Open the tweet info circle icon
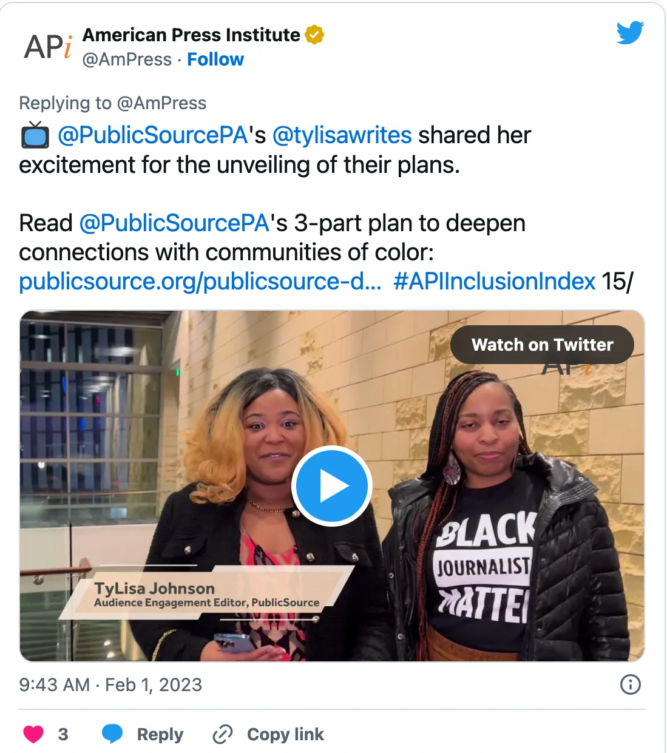The image size is (667, 753). coord(631,684)
